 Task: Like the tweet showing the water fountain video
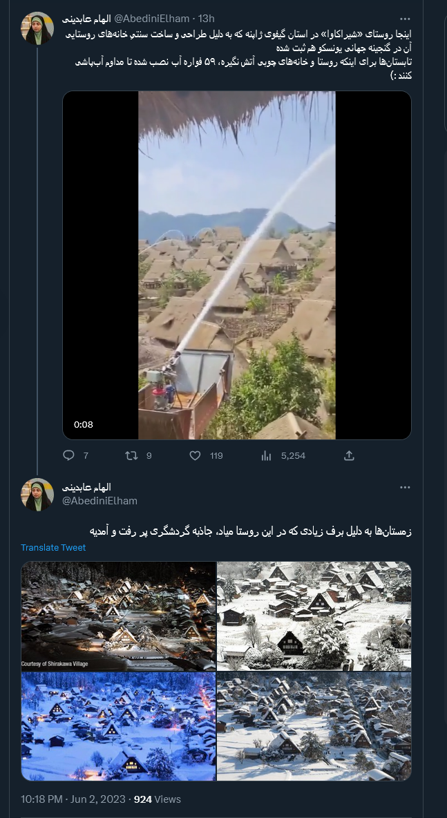click(x=196, y=455)
